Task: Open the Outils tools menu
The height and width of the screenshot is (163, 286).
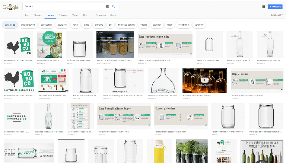Action: [113, 15]
